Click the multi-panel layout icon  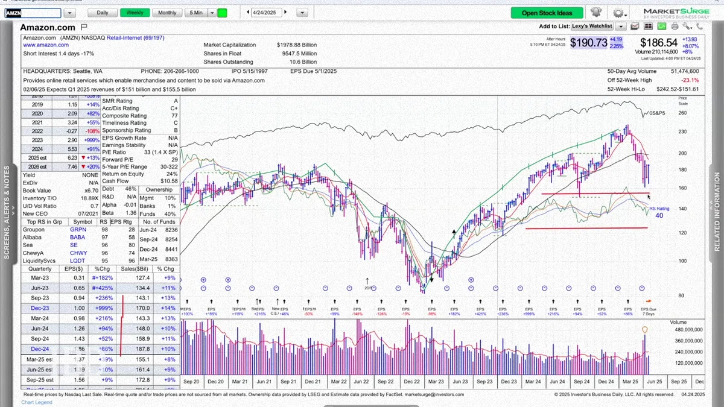click(648, 27)
